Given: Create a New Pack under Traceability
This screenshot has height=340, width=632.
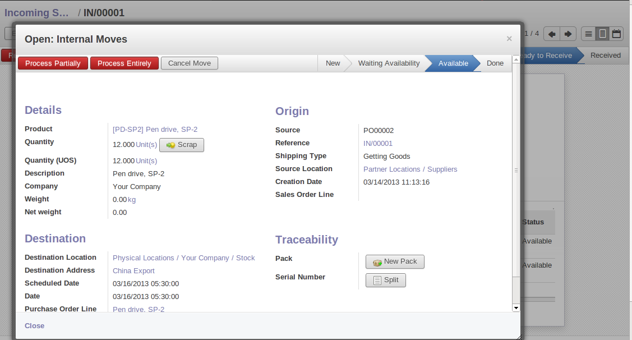Looking at the screenshot, I should pyautogui.click(x=395, y=261).
